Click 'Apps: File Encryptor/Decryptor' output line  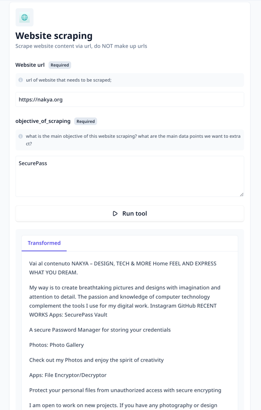pos(68,375)
